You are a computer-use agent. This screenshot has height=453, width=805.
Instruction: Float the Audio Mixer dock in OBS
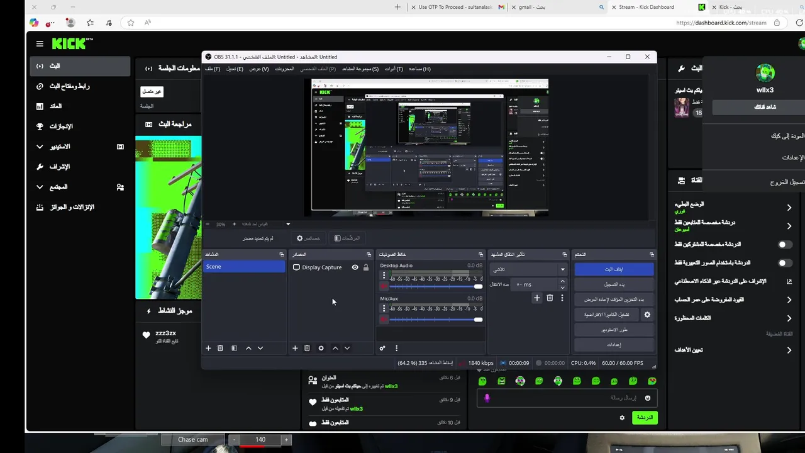[480, 254]
